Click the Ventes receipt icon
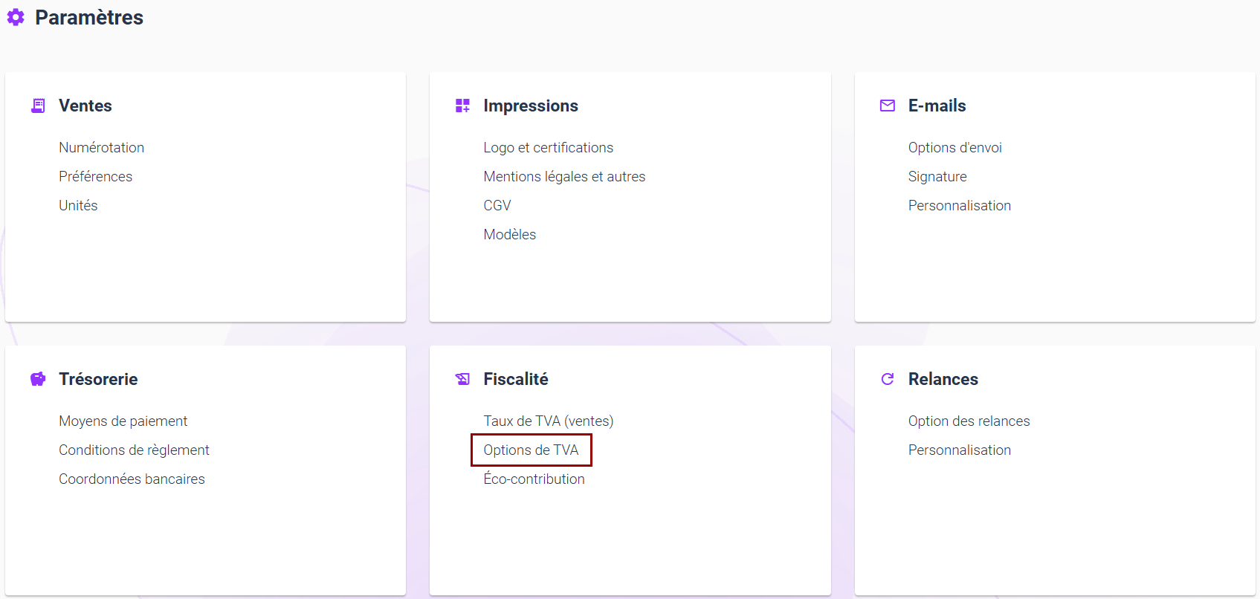Viewport: 1260px width, 599px height. click(38, 106)
